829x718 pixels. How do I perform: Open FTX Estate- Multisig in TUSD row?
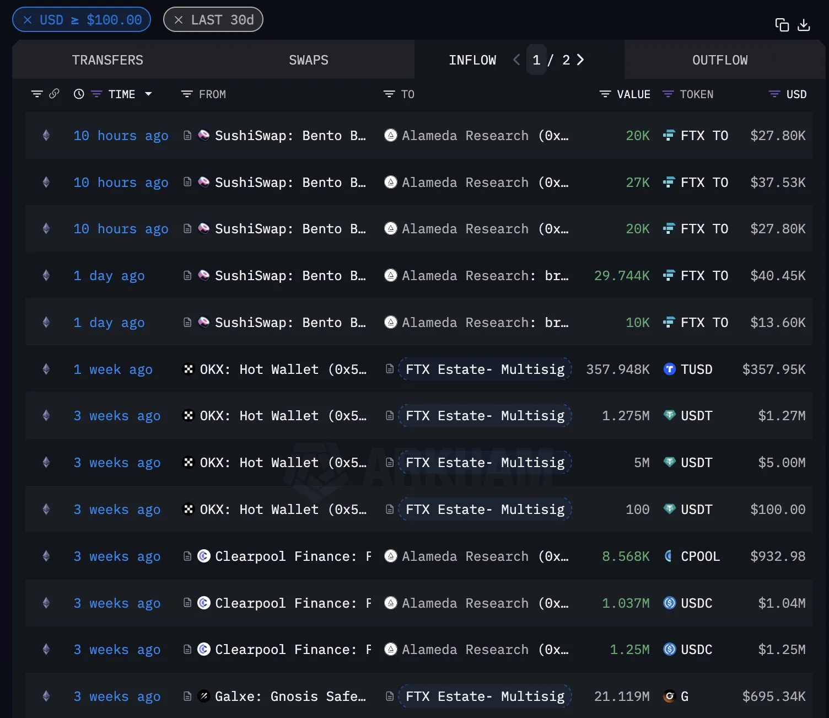point(485,369)
